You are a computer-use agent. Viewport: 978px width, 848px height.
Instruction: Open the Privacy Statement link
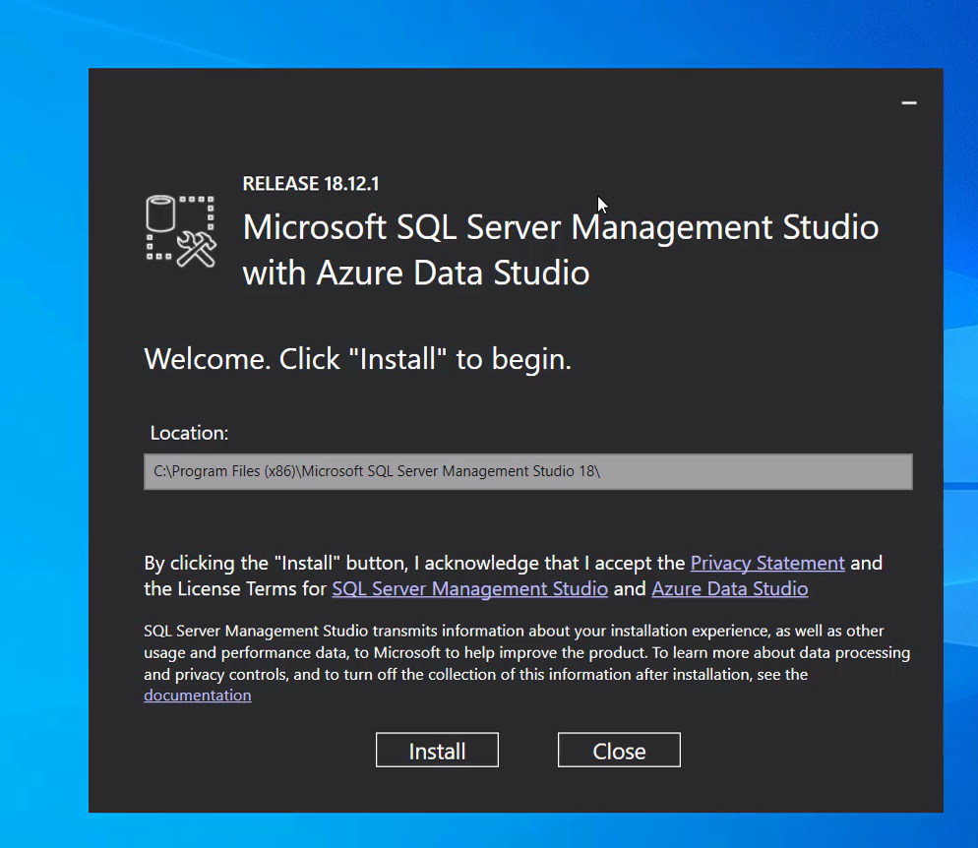767,563
